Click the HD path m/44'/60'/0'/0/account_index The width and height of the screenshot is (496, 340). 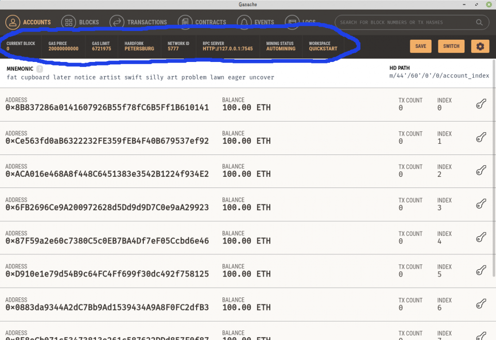[439, 76]
